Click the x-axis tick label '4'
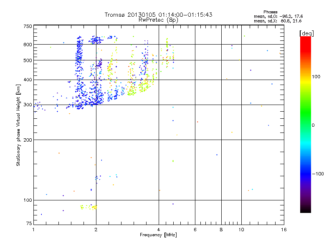The image size is (334, 250). tap(159, 230)
